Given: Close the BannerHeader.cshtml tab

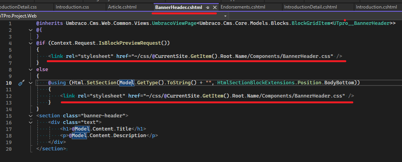Looking at the screenshot, I should tap(215, 8).
